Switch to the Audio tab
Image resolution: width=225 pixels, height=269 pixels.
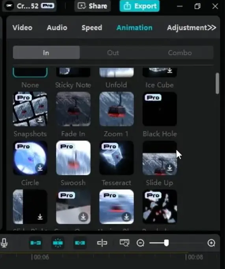click(57, 28)
